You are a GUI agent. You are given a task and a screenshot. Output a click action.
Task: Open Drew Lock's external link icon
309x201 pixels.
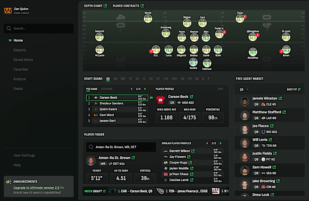click(x=272, y=195)
